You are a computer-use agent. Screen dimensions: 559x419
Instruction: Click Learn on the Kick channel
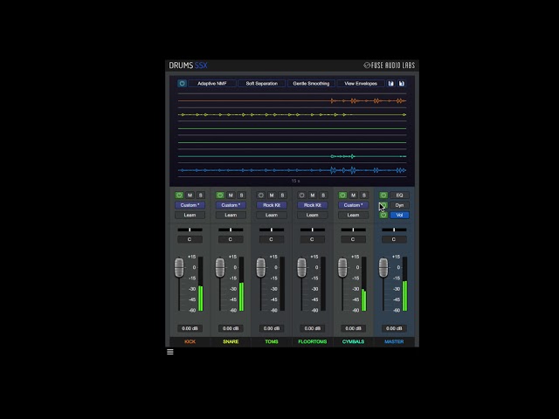pos(190,216)
